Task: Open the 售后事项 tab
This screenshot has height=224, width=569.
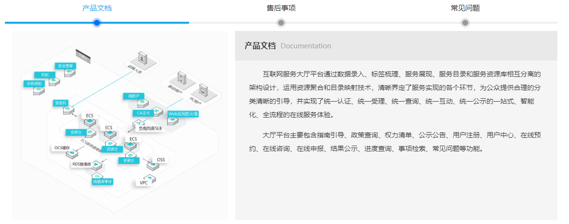Action: (281, 8)
